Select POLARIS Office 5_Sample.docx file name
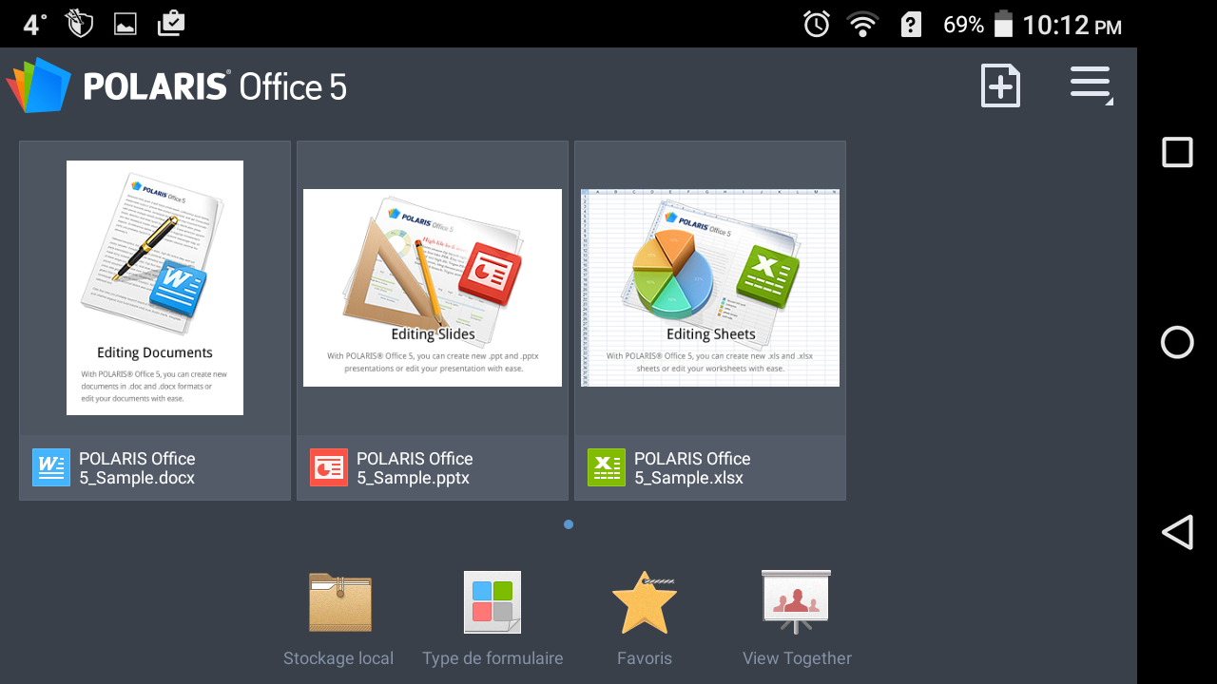The width and height of the screenshot is (1217, 684). click(x=137, y=467)
